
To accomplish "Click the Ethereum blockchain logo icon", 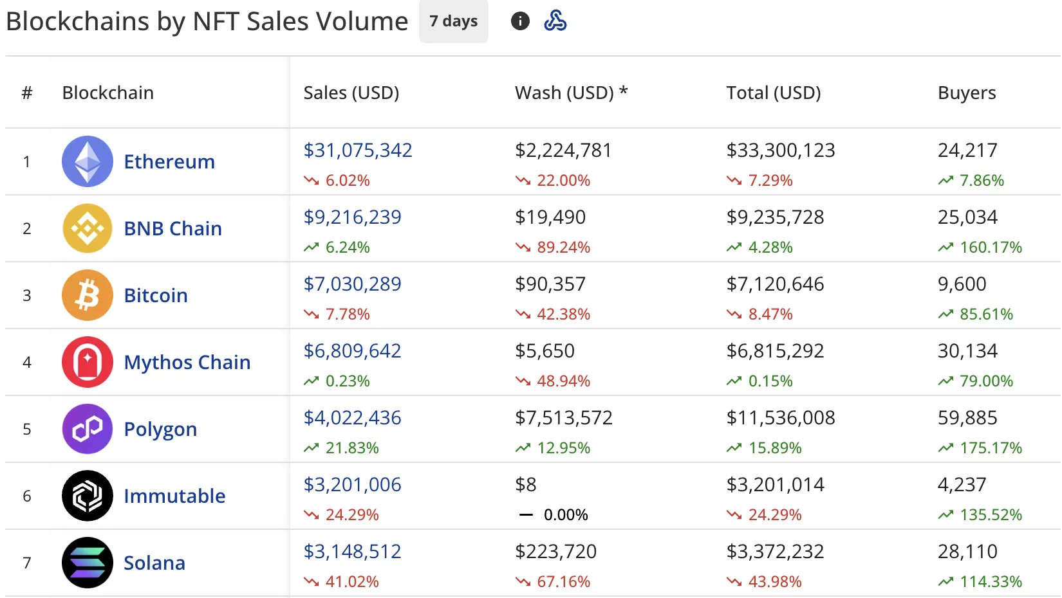I will click(x=87, y=161).
